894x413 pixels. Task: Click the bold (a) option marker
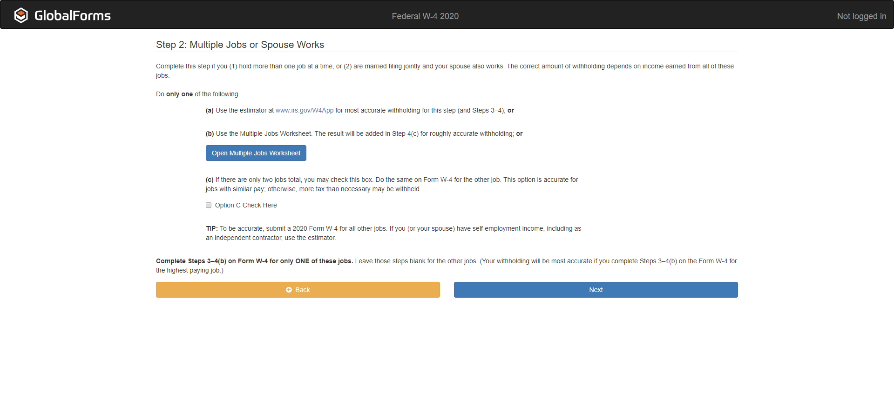click(210, 111)
